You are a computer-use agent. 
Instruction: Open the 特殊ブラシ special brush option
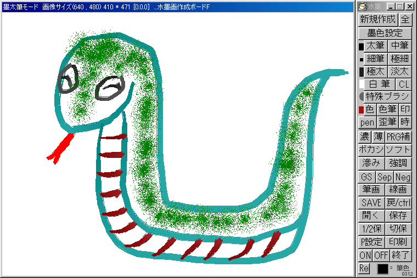point(387,97)
